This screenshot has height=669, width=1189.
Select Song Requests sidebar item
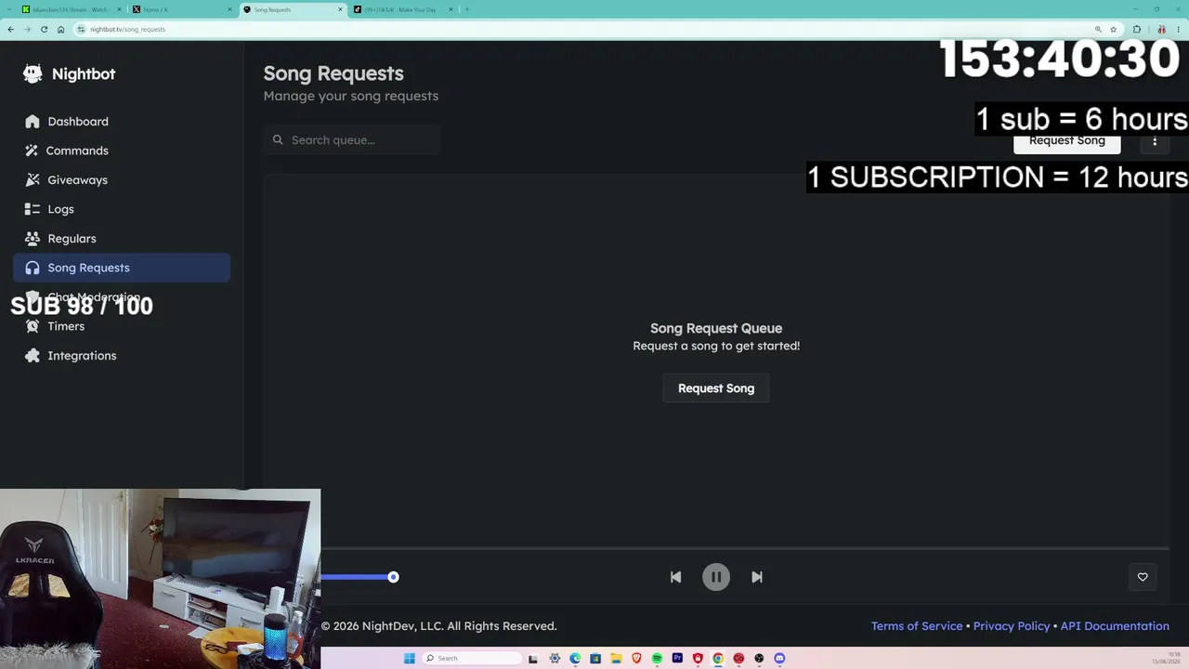point(122,268)
